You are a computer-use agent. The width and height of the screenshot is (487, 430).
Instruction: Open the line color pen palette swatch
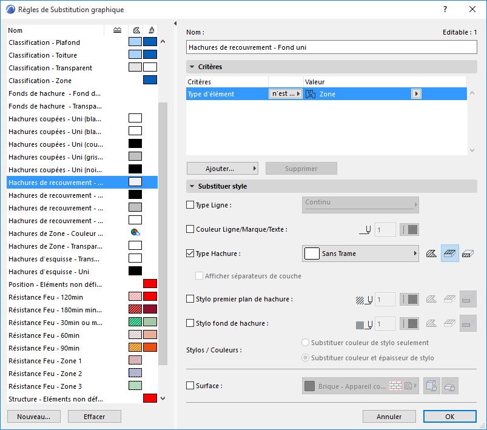pos(409,230)
